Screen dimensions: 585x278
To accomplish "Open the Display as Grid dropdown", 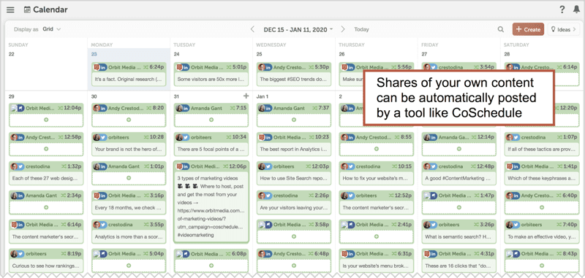I will click(x=51, y=29).
